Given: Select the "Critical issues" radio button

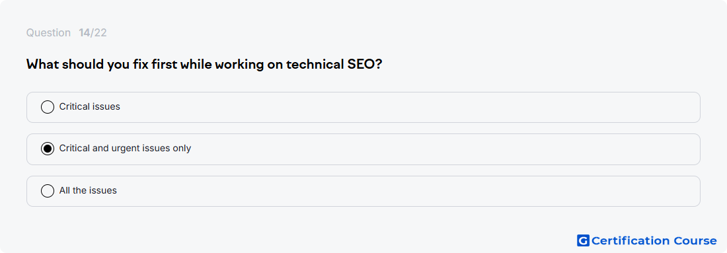Looking at the screenshot, I should tap(48, 107).
